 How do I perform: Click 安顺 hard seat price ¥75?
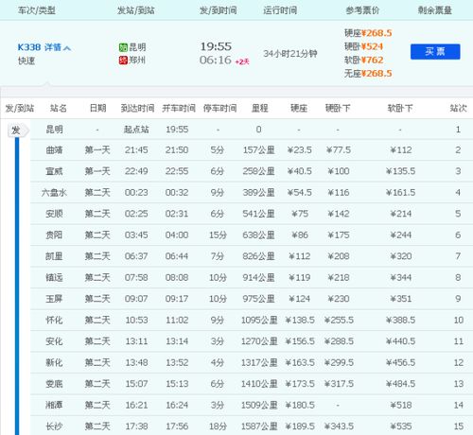pos(300,214)
